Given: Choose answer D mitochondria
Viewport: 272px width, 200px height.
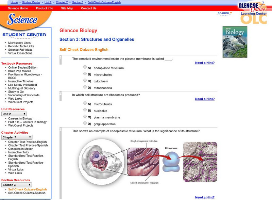Looking at the screenshot, I should pos(85,87).
